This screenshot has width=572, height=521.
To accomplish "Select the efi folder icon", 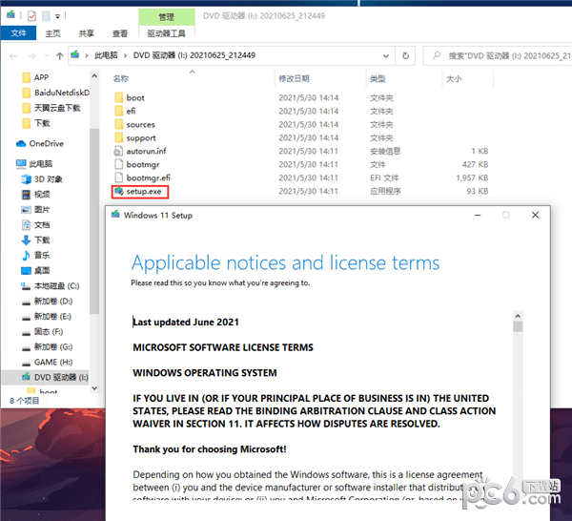I will point(118,111).
